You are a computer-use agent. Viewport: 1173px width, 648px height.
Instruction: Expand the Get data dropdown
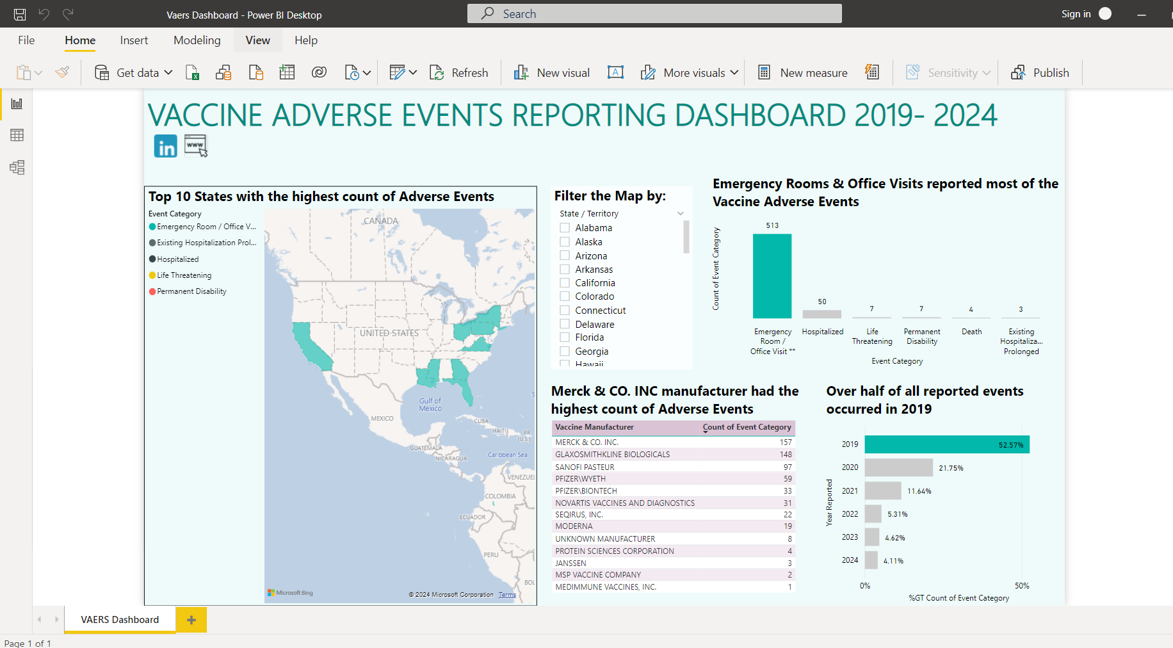point(168,73)
